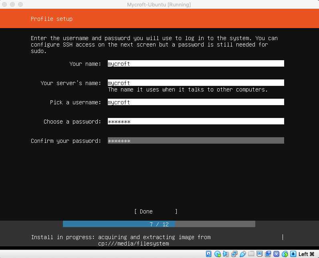This screenshot has height=258, width=319.
Task: Open the mouse integration status icon
Action: (285, 254)
